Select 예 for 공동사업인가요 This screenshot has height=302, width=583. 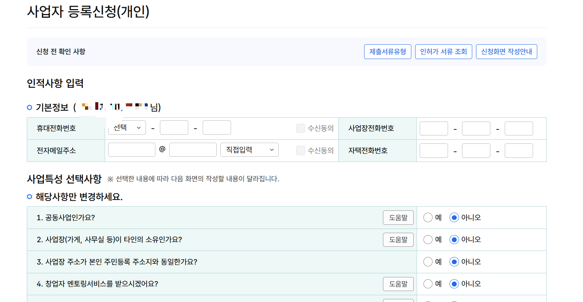pyautogui.click(x=428, y=218)
